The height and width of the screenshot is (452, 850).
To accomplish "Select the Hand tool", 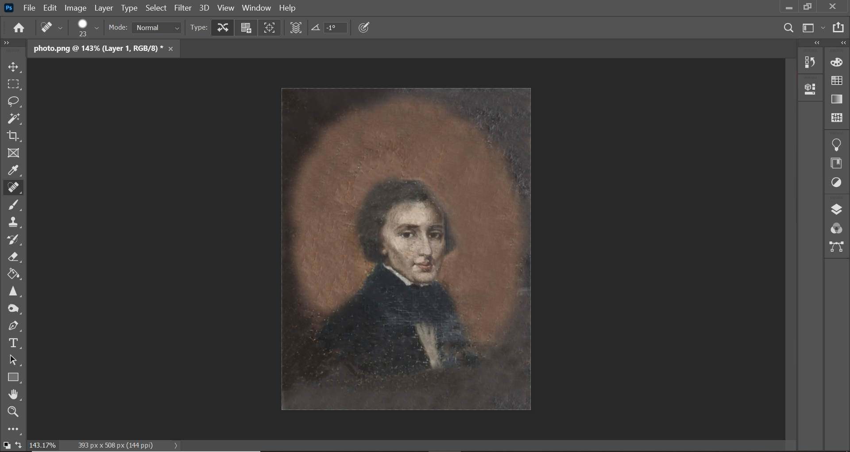I will pyautogui.click(x=13, y=395).
